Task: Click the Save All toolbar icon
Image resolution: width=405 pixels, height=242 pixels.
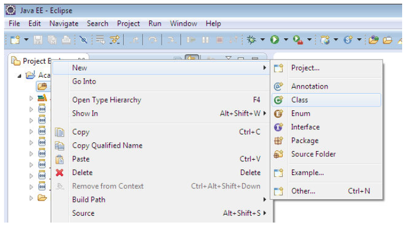Action: click(x=52, y=40)
